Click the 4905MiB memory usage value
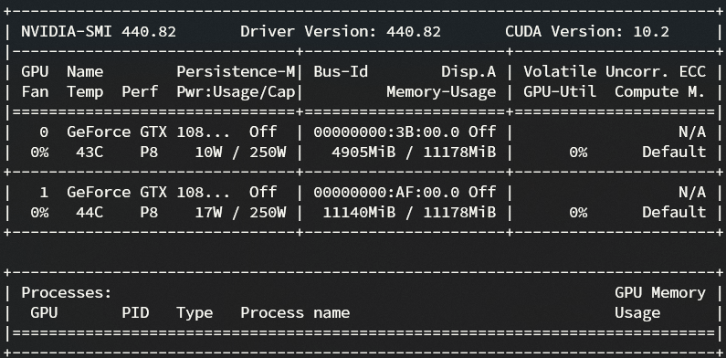Screen dimensions: 726x358 point(363,152)
